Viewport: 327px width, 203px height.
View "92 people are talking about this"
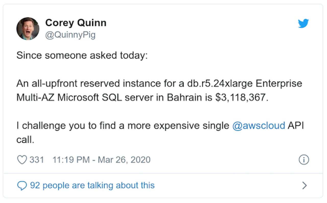pos(92,185)
